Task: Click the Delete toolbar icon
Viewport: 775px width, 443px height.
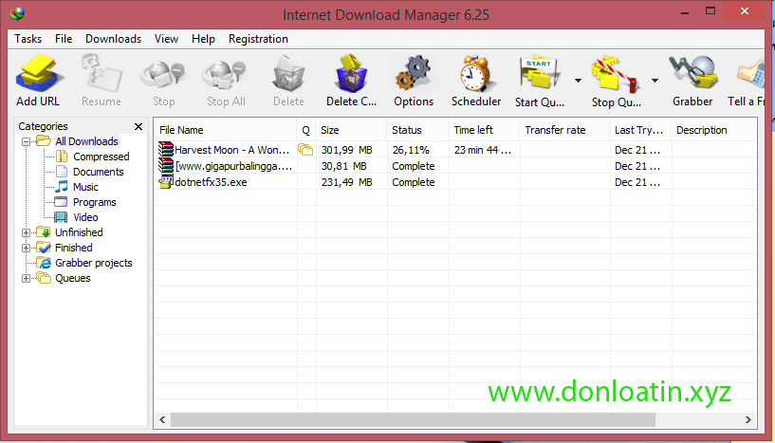Action: [288, 75]
